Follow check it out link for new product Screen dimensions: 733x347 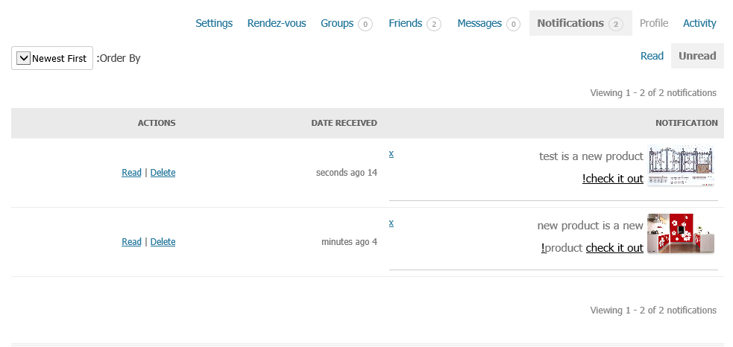[x=614, y=247]
